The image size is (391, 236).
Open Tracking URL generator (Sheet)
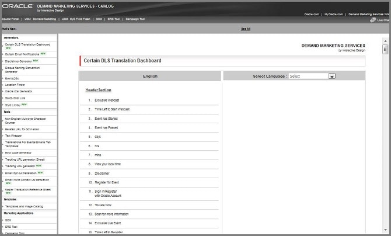point(25,159)
